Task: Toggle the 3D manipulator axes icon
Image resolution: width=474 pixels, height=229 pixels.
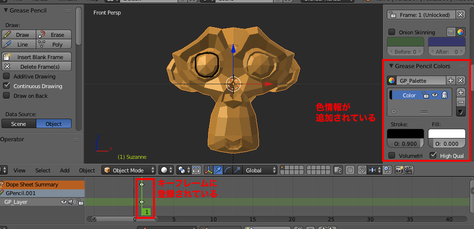Action: coord(209,170)
